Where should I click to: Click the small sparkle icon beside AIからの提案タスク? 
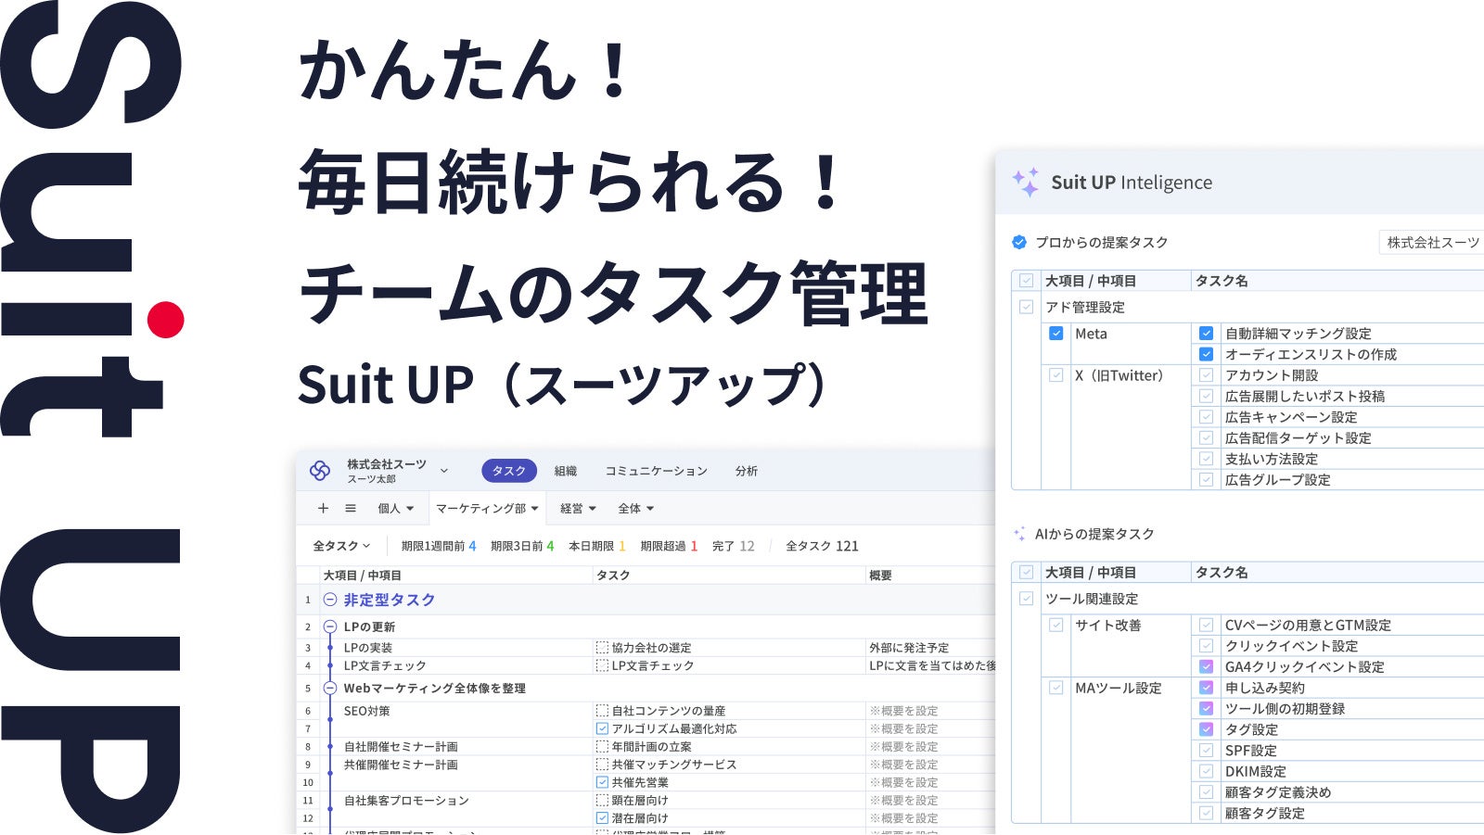pyautogui.click(x=1019, y=534)
